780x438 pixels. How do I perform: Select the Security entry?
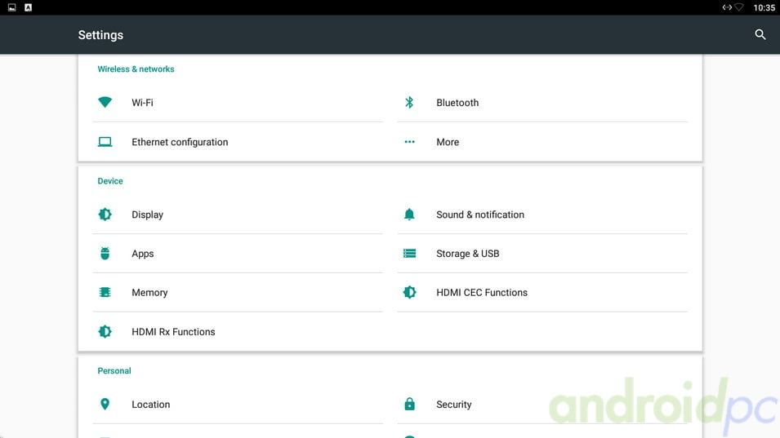(542, 405)
